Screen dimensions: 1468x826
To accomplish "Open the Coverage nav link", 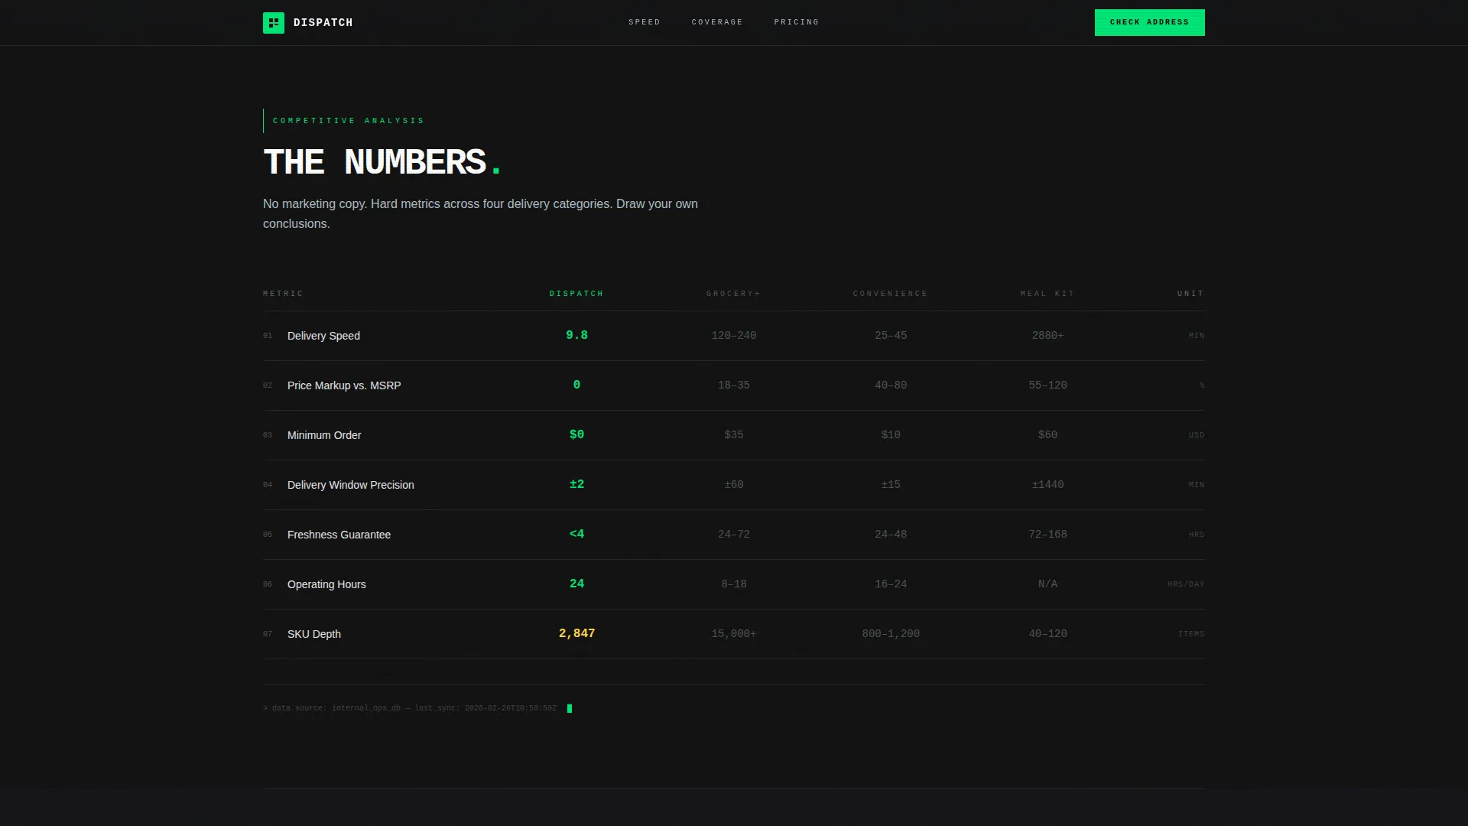I will [x=717, y=22].
